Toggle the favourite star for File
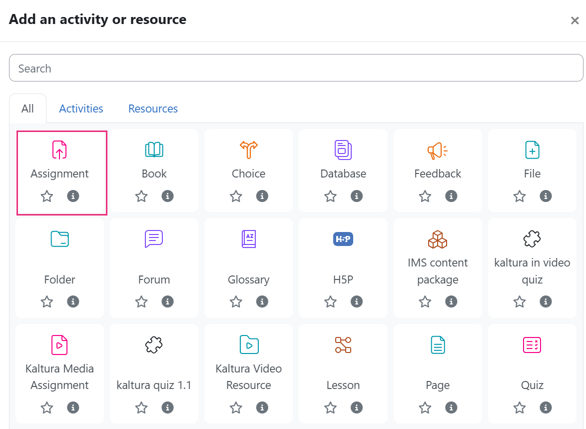586x429 pixels. click(520, 196)
